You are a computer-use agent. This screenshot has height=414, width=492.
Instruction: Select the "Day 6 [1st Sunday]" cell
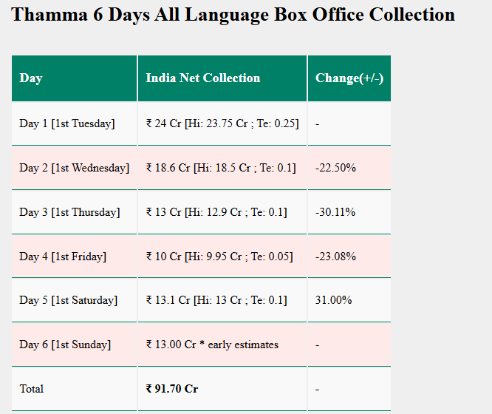(x=65, y=345)
